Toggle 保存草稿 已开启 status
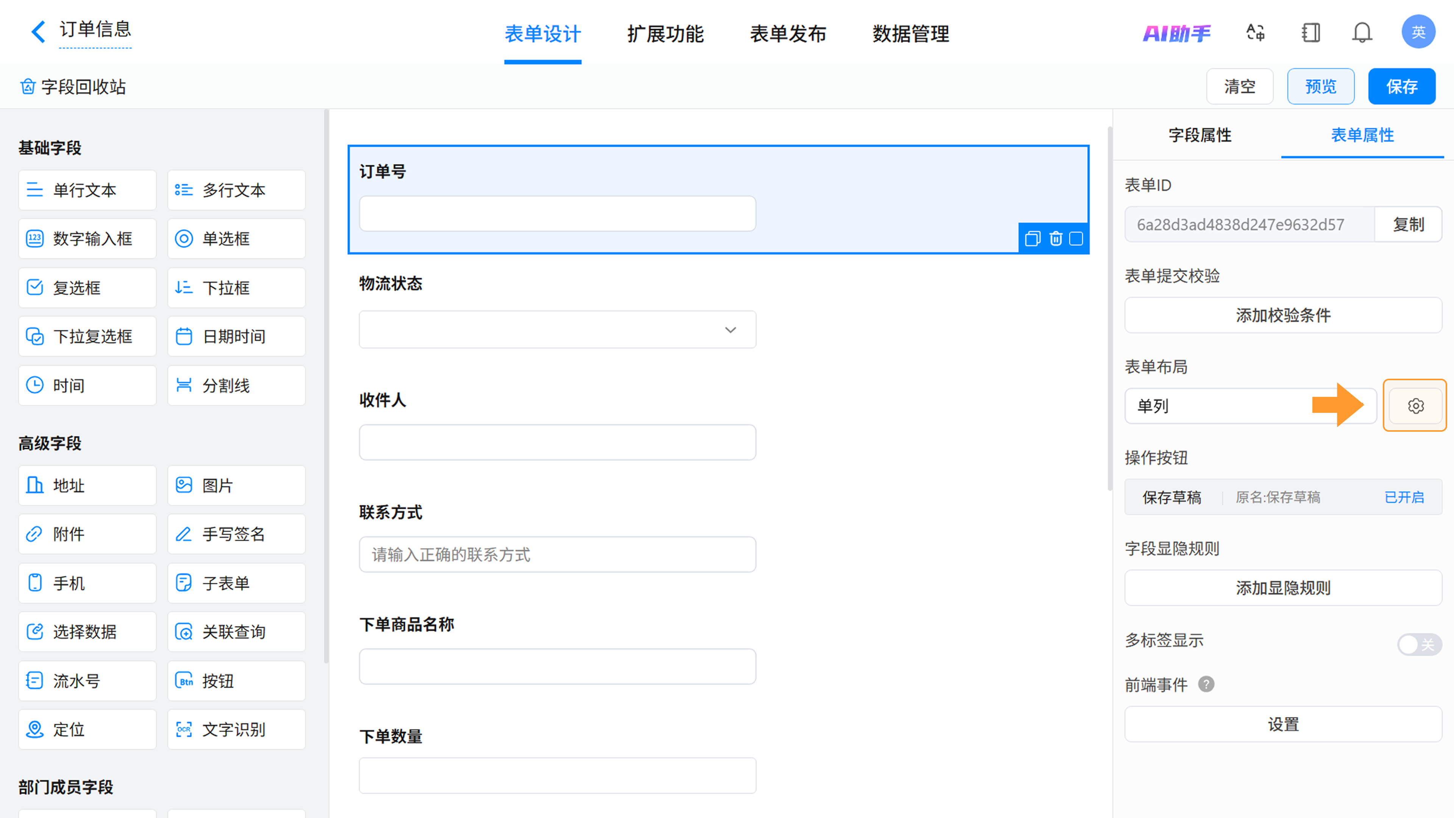The height and width of the screenshot is (818, 1454). tap(1404, 497)
